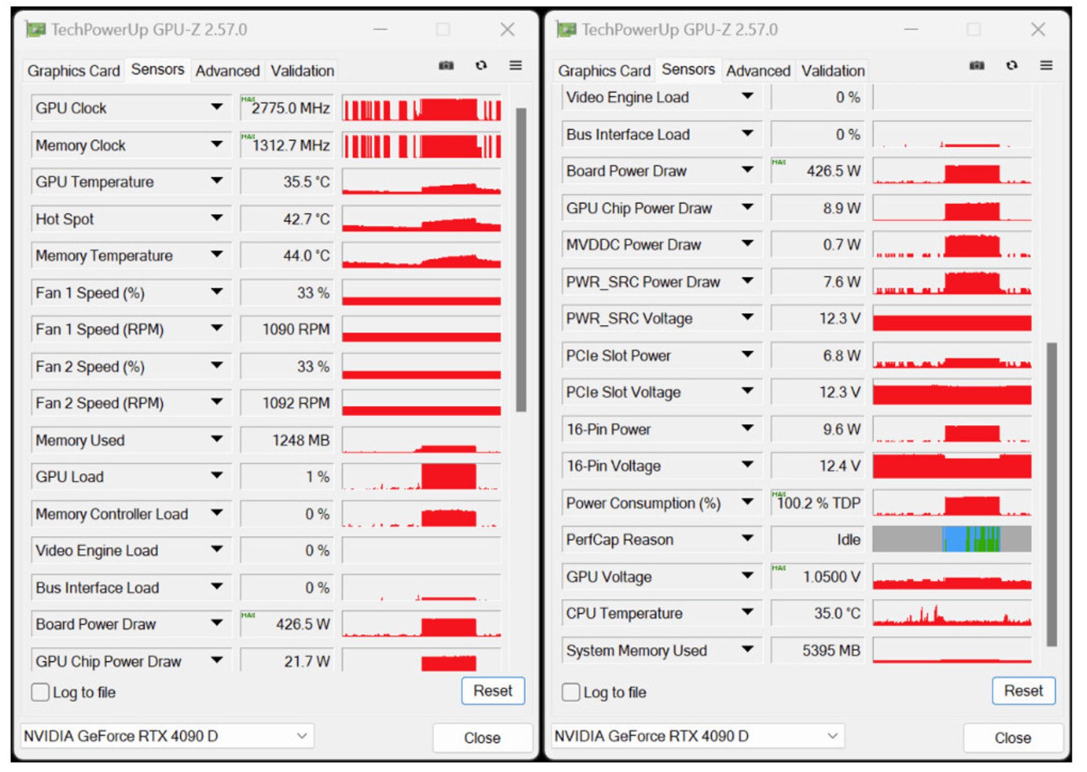Click the 2775.0 MHz GPU Clock value
1087x772 pixels.
287,108
